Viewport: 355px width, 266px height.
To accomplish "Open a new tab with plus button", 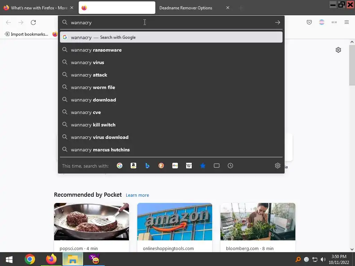I will coord(241,8).
